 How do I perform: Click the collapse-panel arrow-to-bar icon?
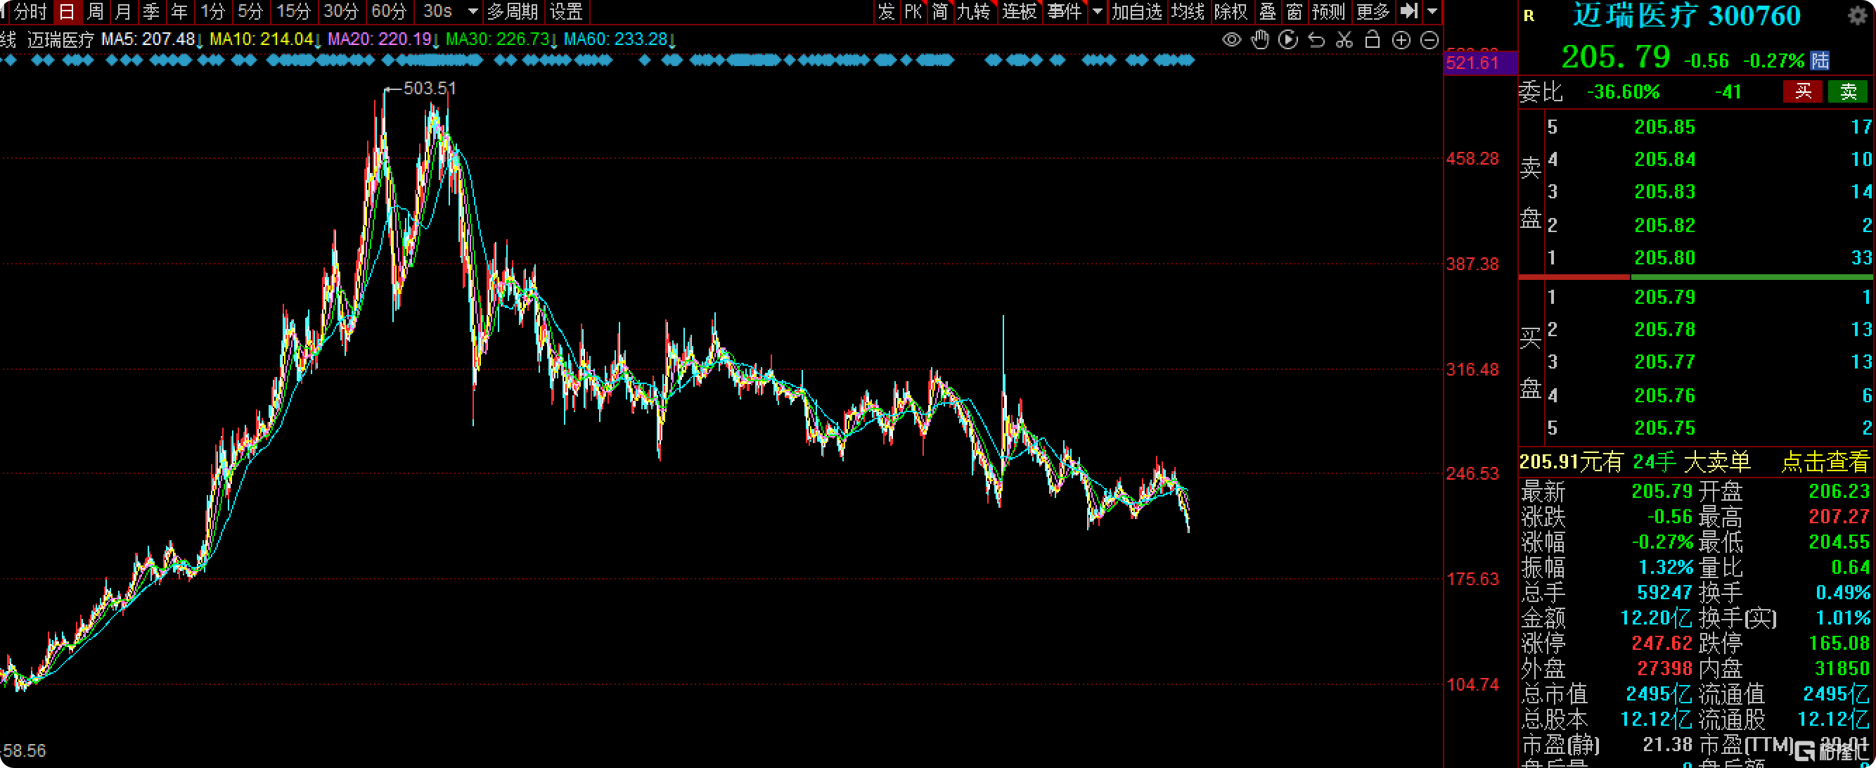pos(1409,11)
